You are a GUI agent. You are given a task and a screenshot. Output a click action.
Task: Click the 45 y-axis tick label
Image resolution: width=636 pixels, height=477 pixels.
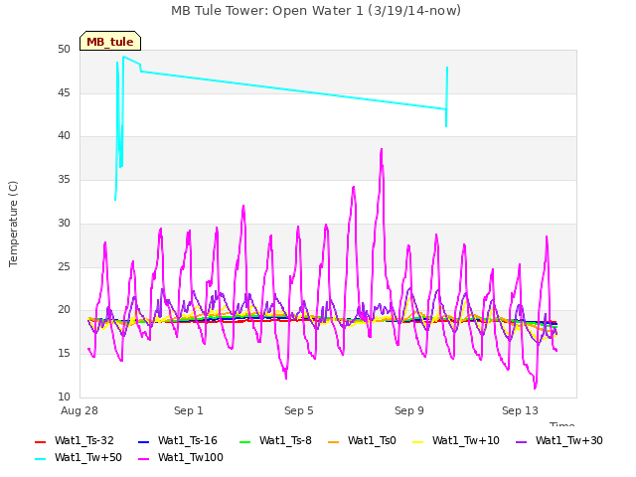coord(64,93)
